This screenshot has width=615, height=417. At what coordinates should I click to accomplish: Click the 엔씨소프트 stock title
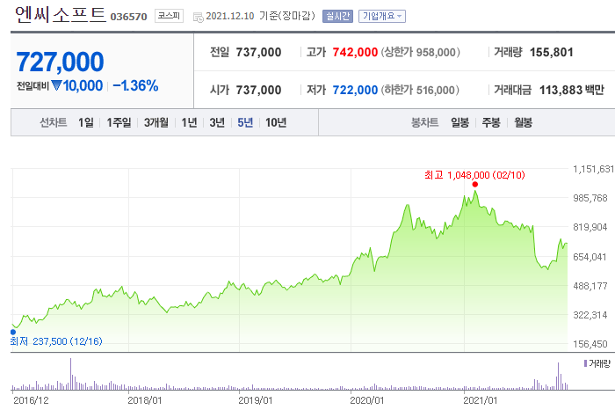(61, 15)
